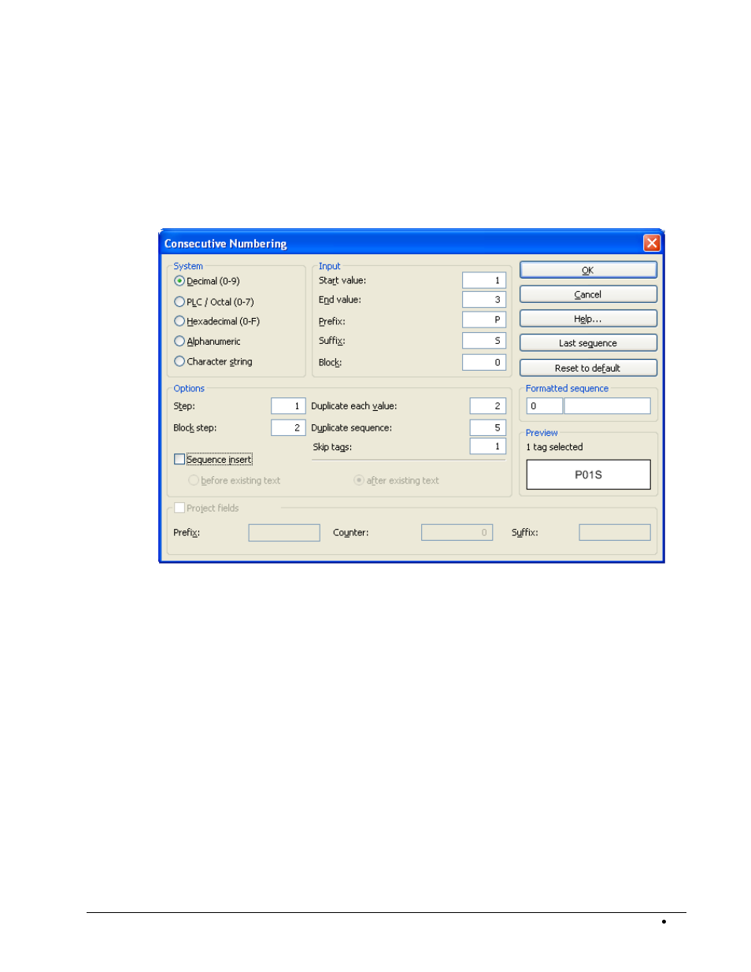The height and width of the screenshot is (972, 751).
Task: Click the wide Formatted sequence text field
Action: pos(608,406)
